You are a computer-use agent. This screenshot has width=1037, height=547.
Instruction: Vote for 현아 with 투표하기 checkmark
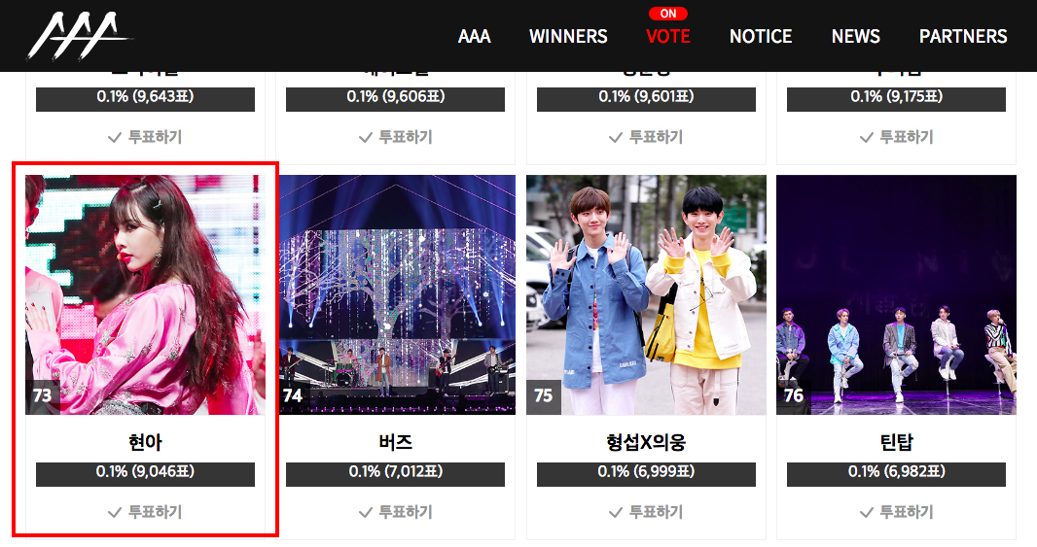click(145, 512)
